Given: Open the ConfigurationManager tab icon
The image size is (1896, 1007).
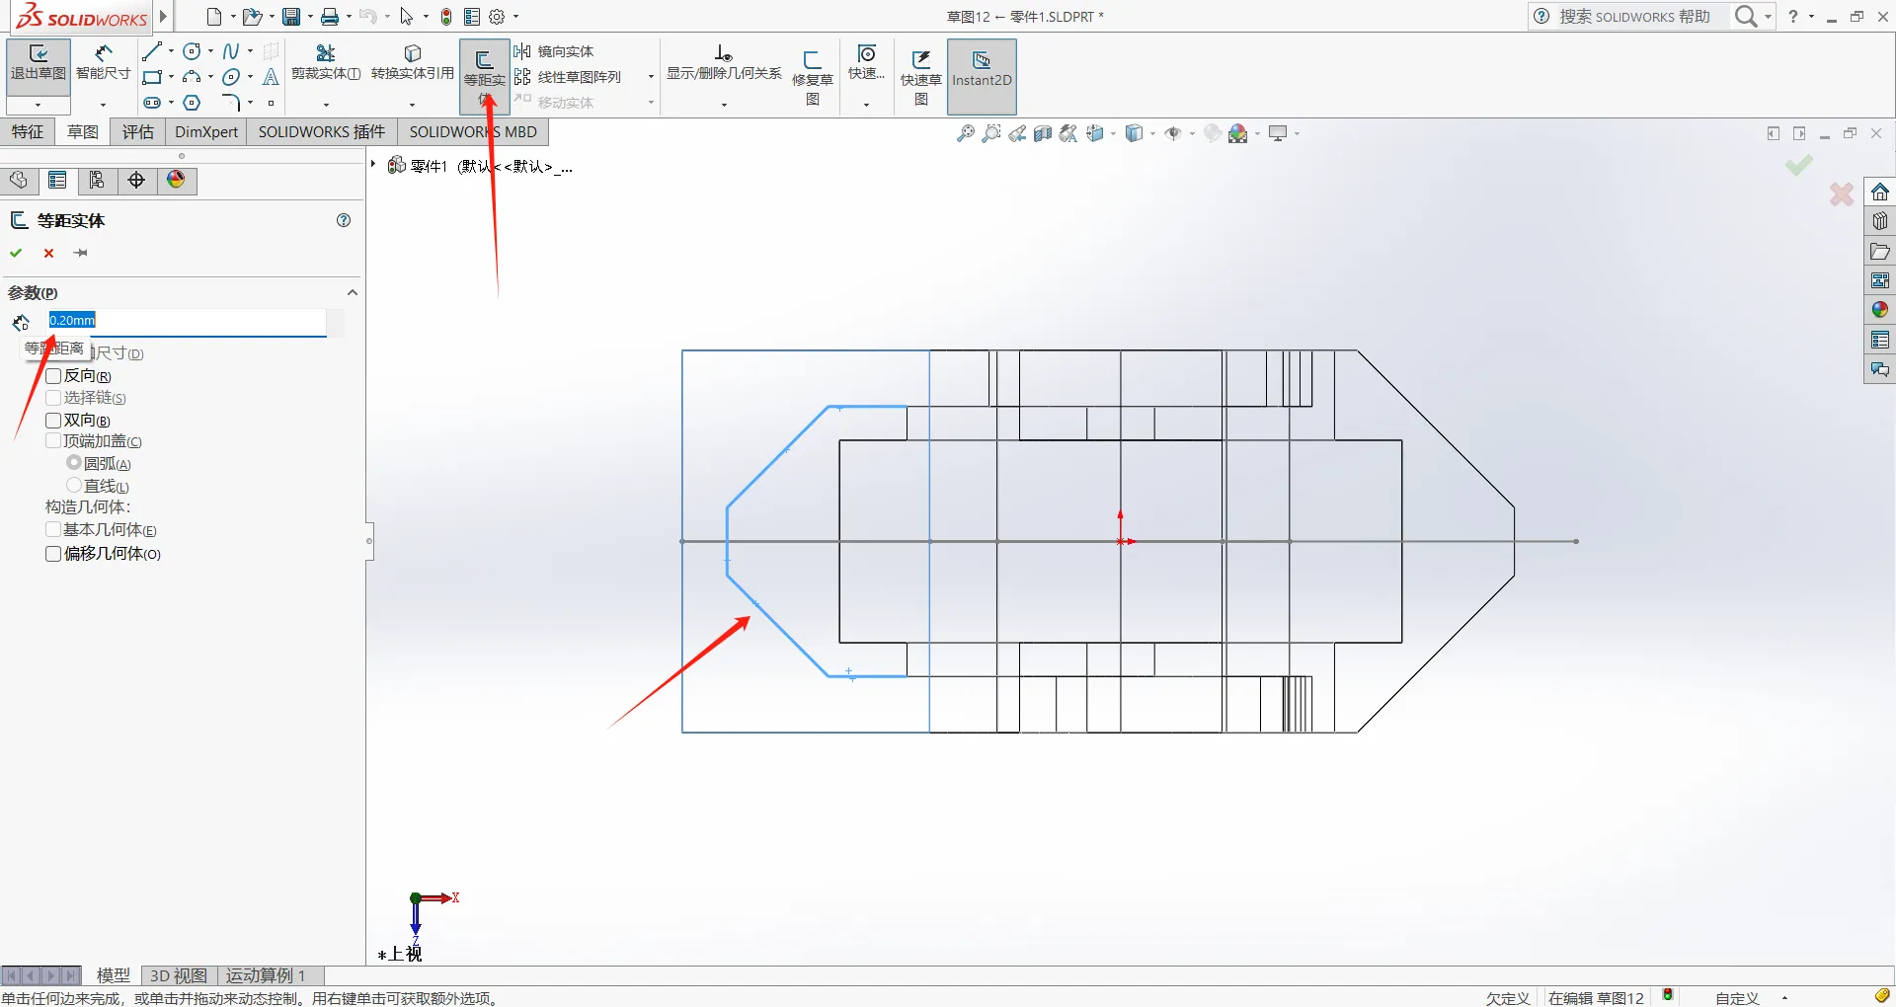Looking at the screenshot, I should click(97, 180).
